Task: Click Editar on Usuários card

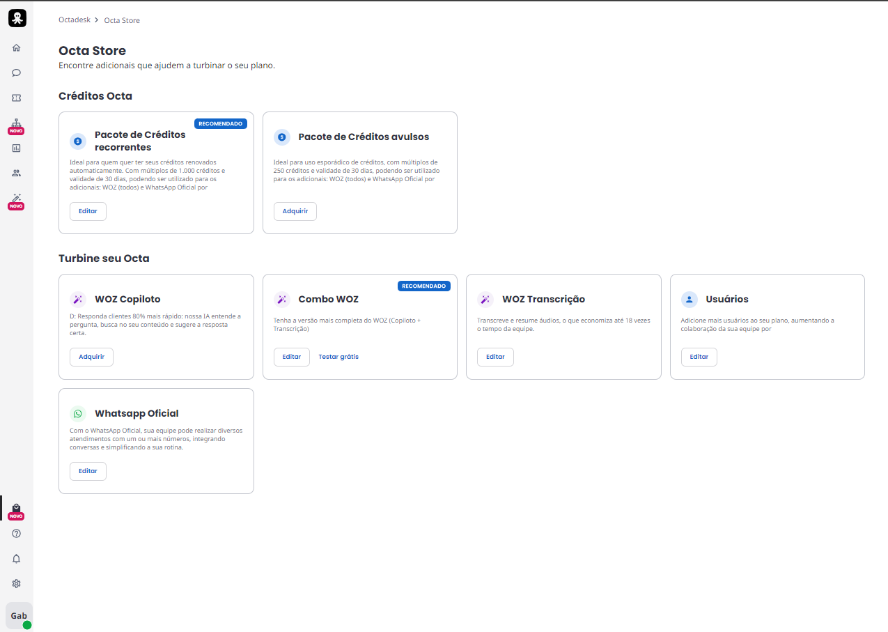Action: (x=699, y=357)
